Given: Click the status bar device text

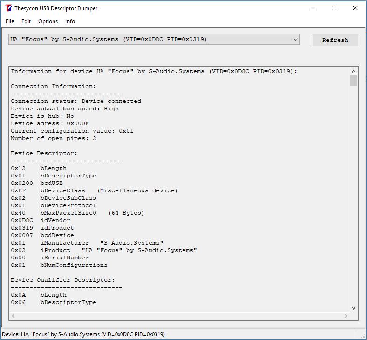Looking at the screenshot, I should (x=83, y=334).
